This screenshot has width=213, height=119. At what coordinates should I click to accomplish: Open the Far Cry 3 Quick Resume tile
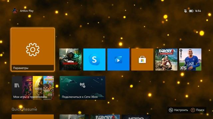[105, 117]
